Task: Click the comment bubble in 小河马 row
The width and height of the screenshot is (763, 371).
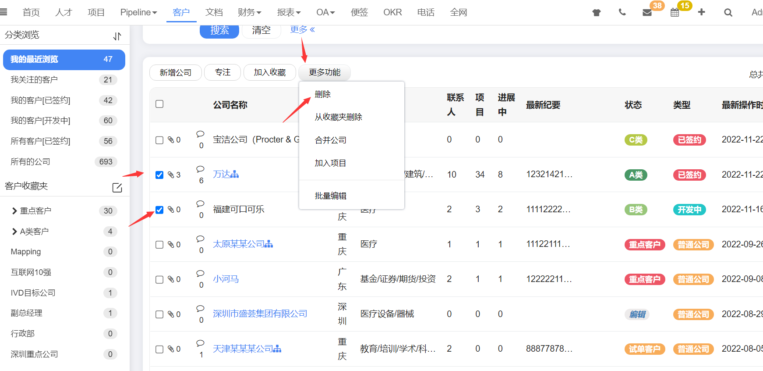Action: pos(200,273)
